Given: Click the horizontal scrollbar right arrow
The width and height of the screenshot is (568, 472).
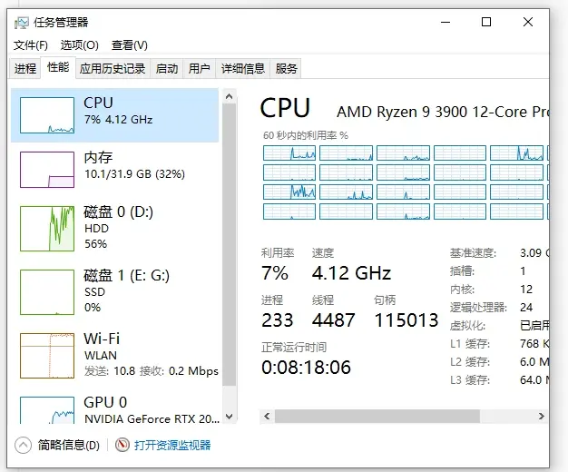Looking at the screenshot, I should click(x=542, y=416).
